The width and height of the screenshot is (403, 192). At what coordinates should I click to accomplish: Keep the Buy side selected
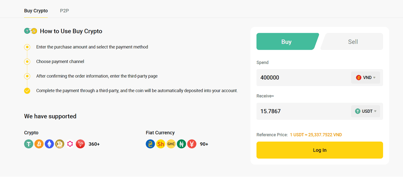tap(286, 41)
